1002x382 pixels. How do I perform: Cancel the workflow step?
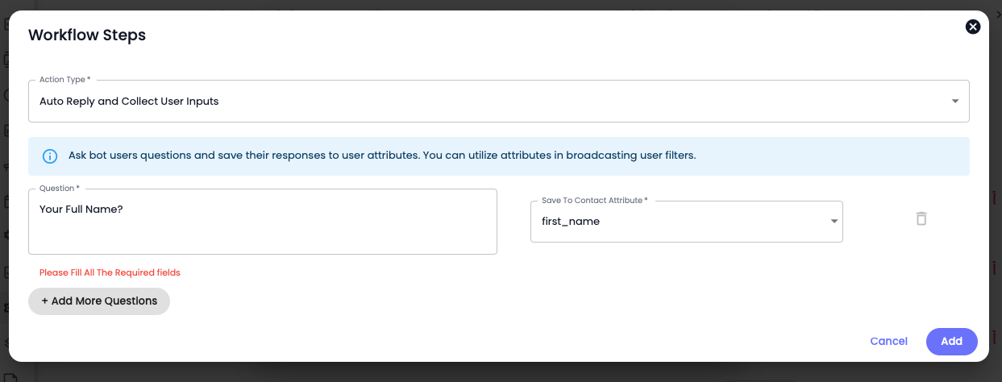[889, 341]
